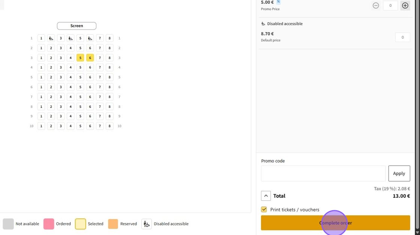Increase Promo Price ticket quantity with plus icon
Screen dimensions: 420x235
pos(405,6)
